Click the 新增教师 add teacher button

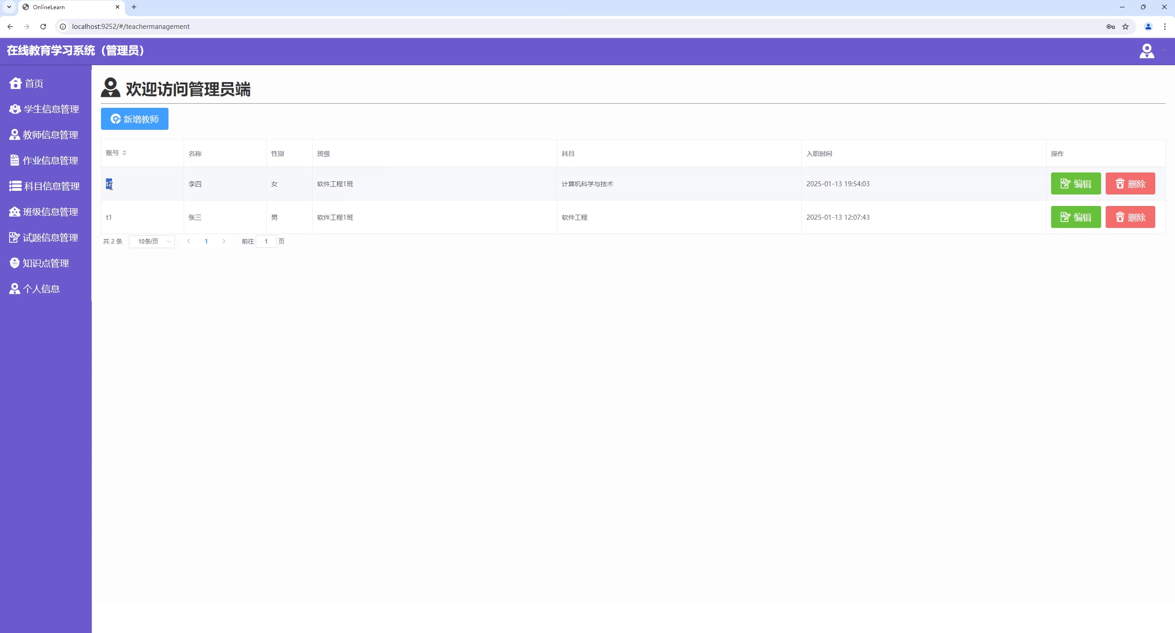134,119
